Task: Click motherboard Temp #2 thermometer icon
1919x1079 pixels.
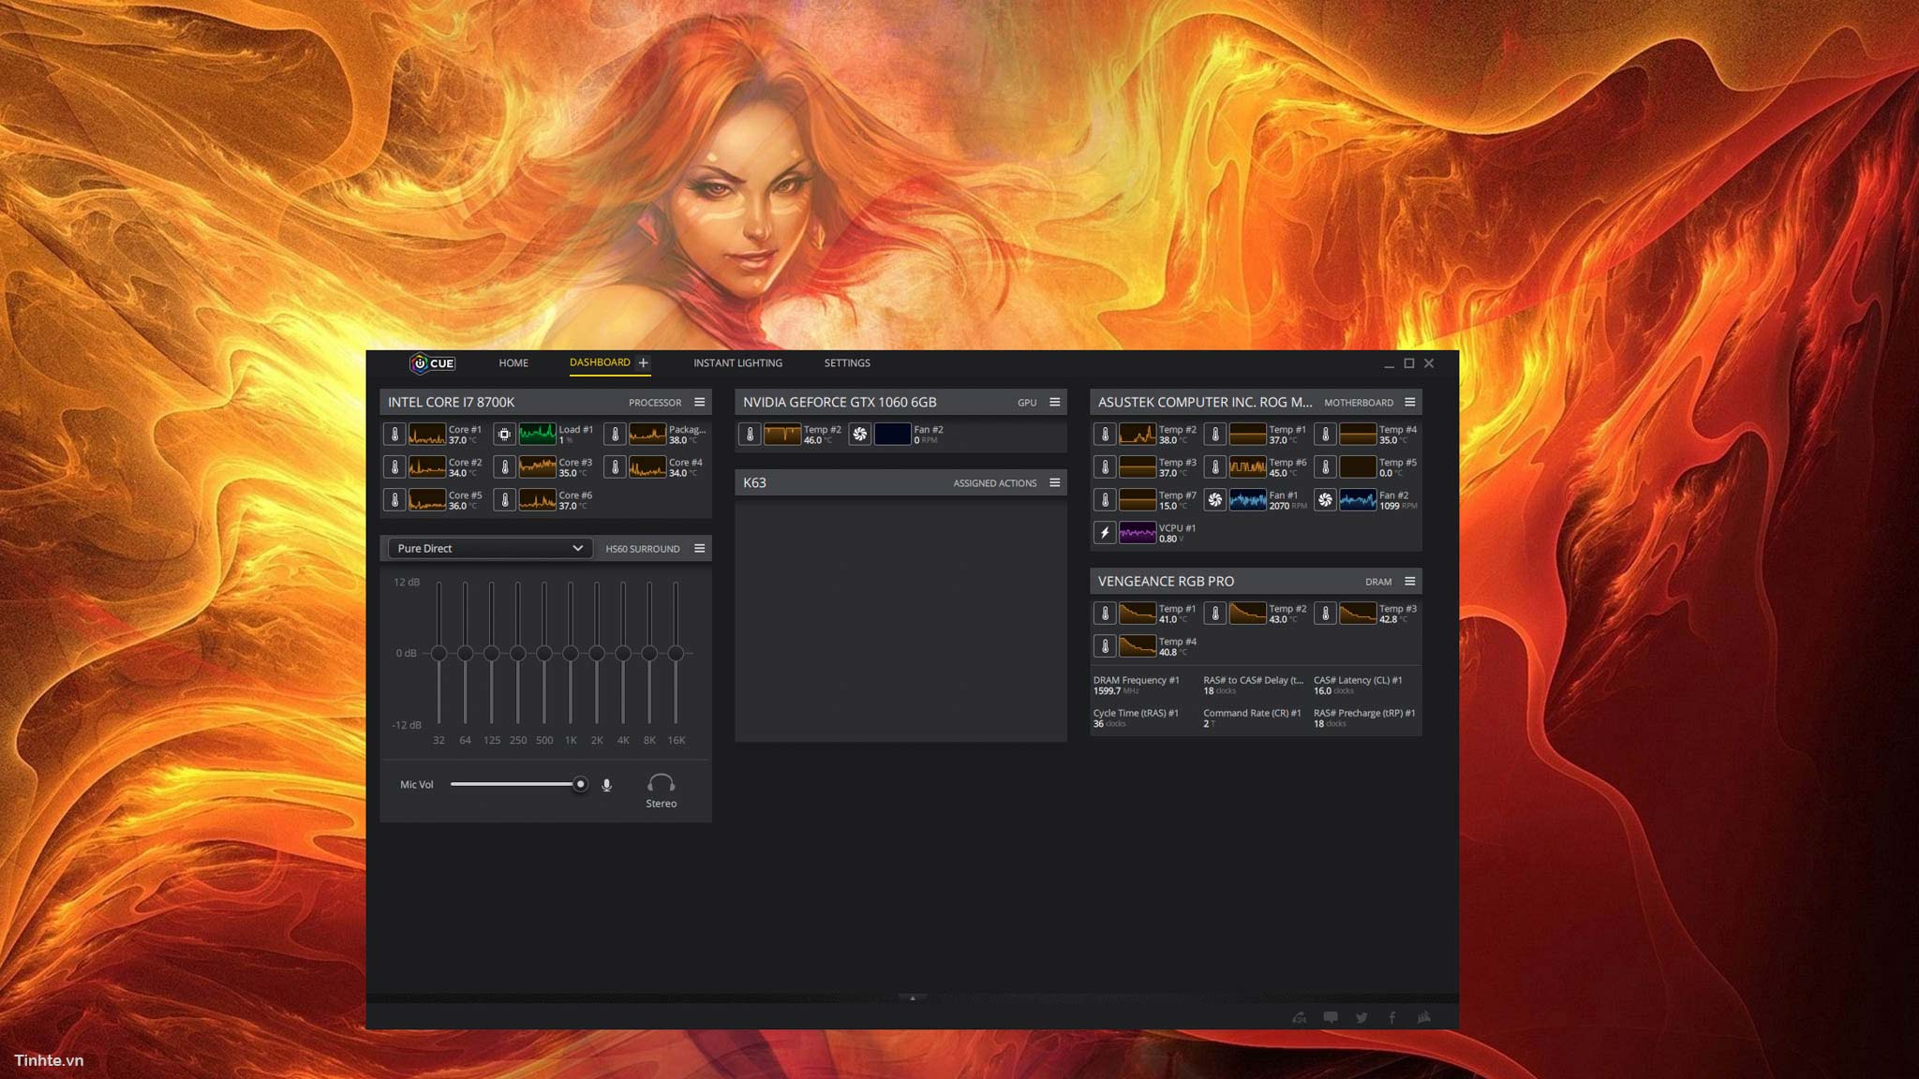Action: [x=1105, y=435]
